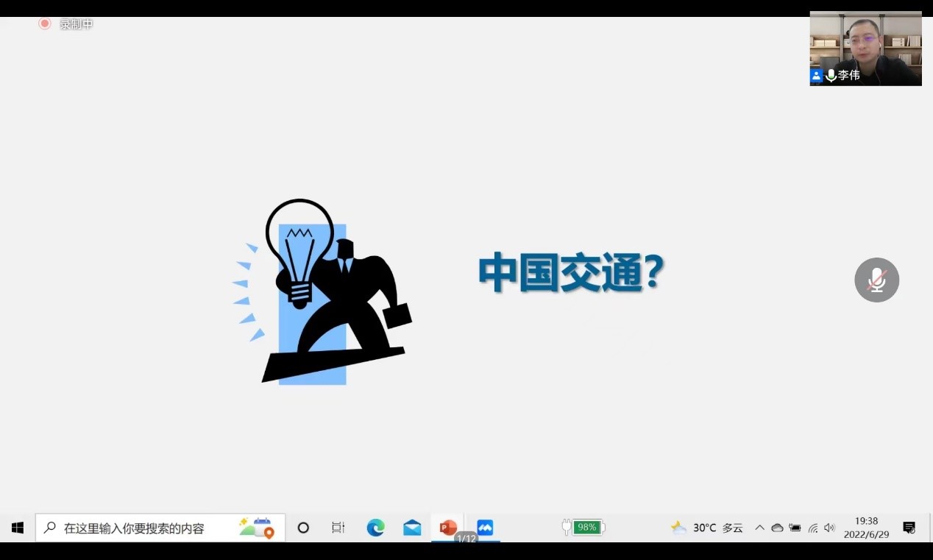Open the Windows Start menu
Image resolution: width=933 pixels, height=560 pixels.
pyautogui.click(x=18, y=528)
